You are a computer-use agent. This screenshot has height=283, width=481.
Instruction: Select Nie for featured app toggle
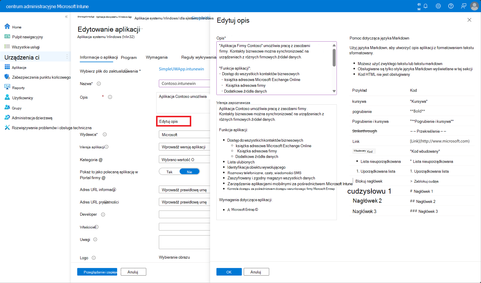(x=189, y=172)
